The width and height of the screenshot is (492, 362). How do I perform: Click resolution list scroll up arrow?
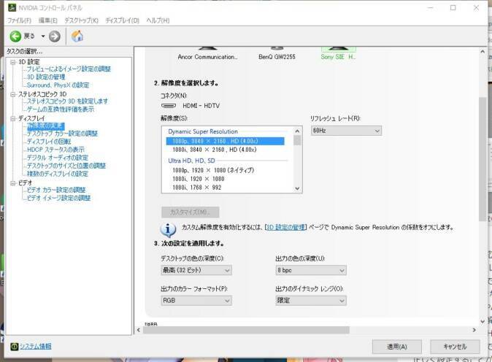coord(297,131)
